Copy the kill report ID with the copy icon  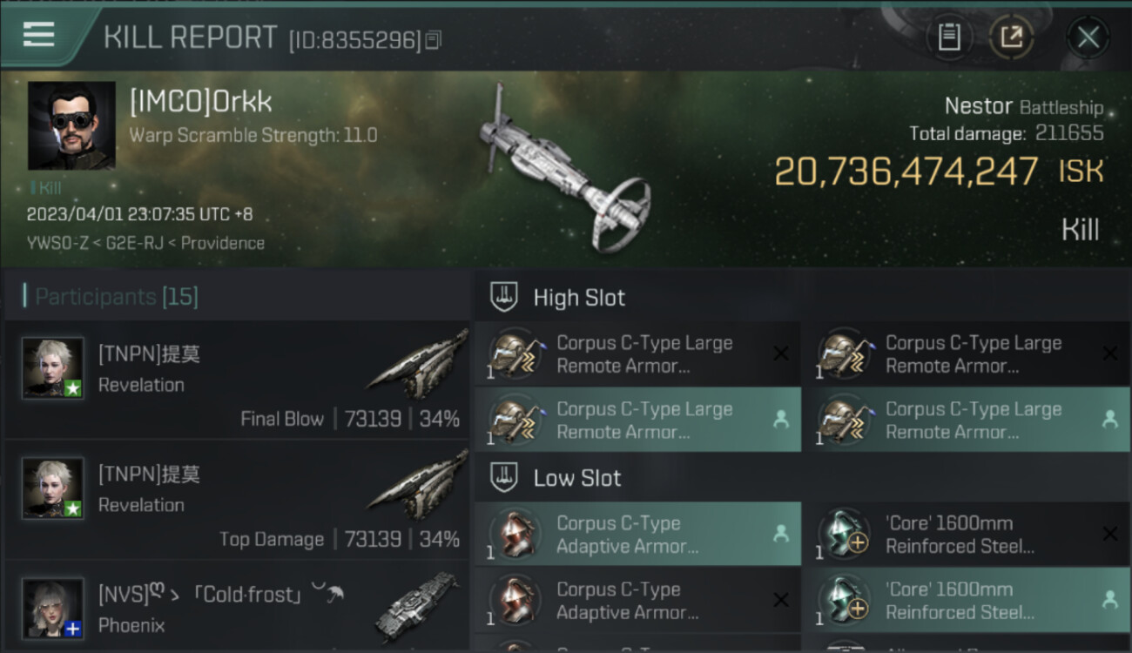pos(433,39)
